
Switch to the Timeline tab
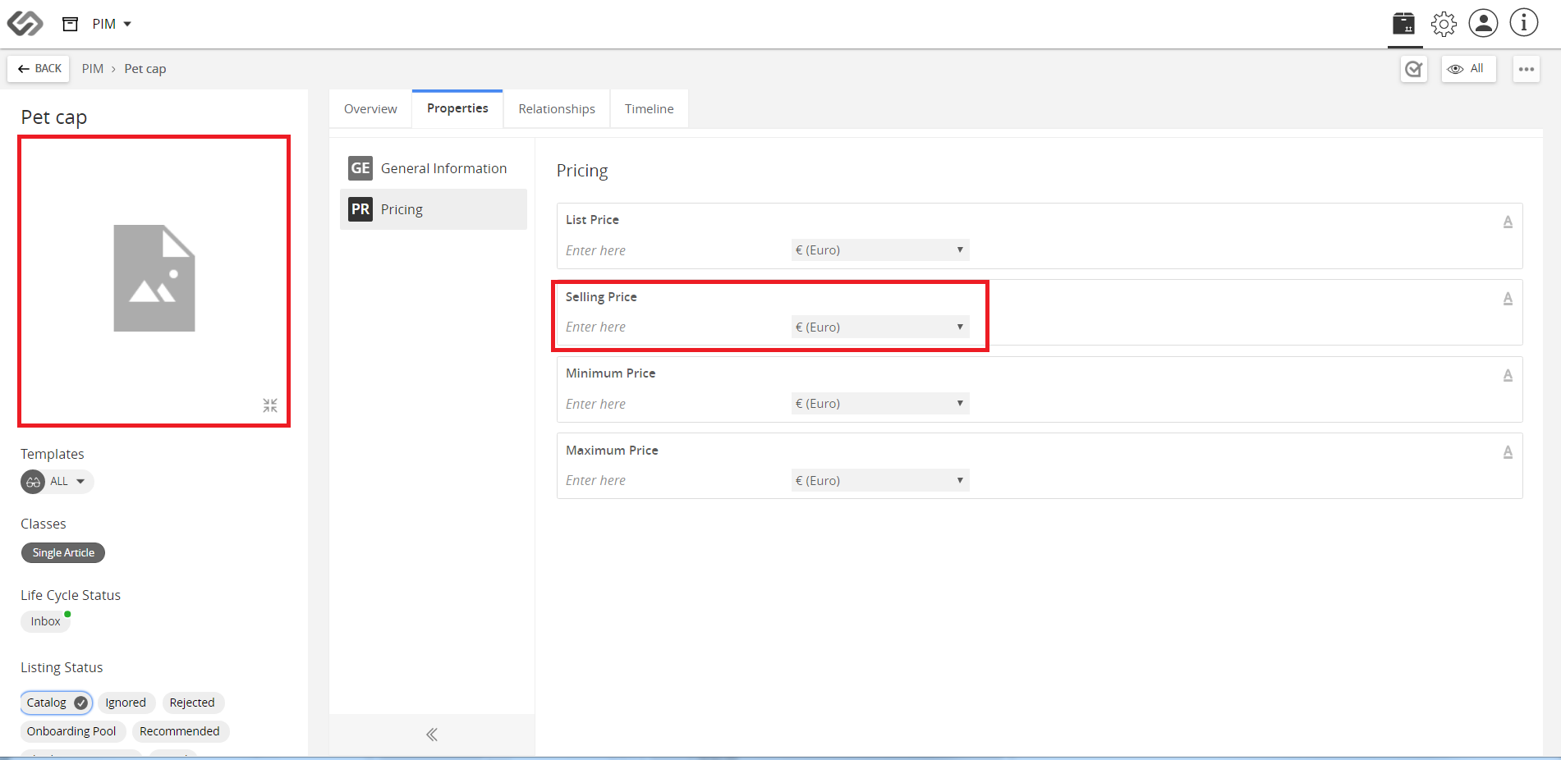click(649, 109)
